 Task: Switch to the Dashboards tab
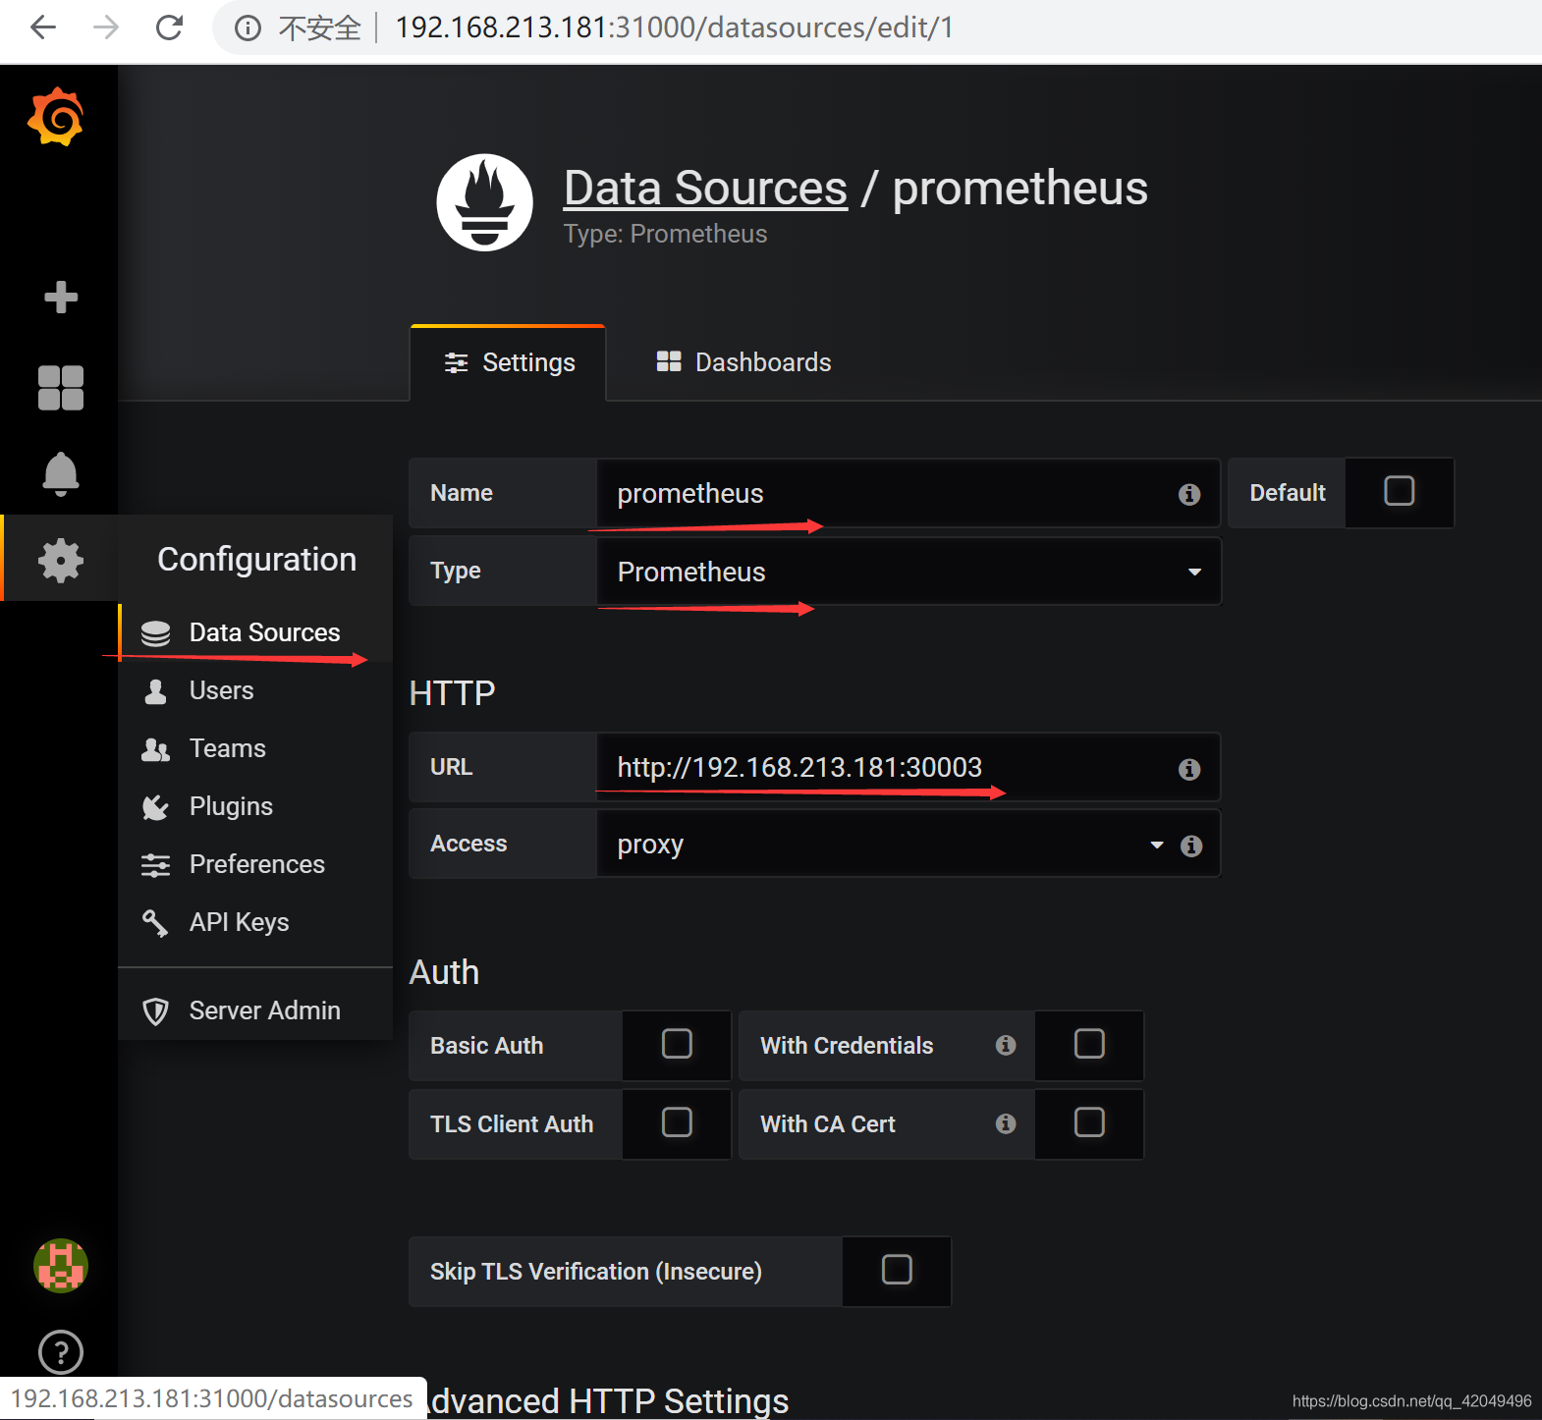(743, 362)
